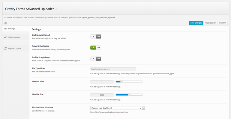Click the 1.0 version number

point(56,9)
